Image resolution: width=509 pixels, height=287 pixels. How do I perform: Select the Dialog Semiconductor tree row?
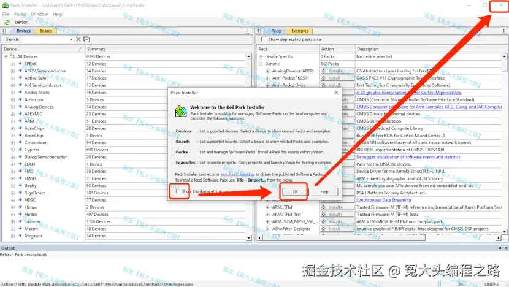click(x=45, y=157)
